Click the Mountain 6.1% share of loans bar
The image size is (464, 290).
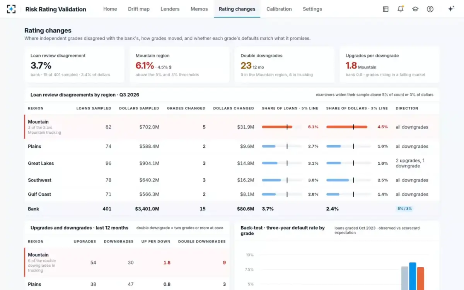click(x=282, y=127)
